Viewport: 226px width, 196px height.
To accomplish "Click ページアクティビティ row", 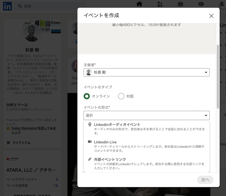I will tap(32, 179).
